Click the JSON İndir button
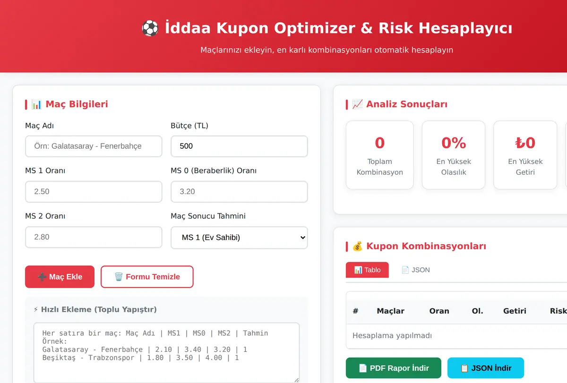This screenshot has width=567, height=383. point(486,368)
